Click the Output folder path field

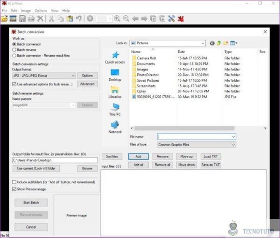(55, 160)
